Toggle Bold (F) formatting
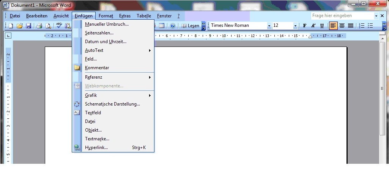The height and width of the screenshot is (174, 389). (305, 26)
